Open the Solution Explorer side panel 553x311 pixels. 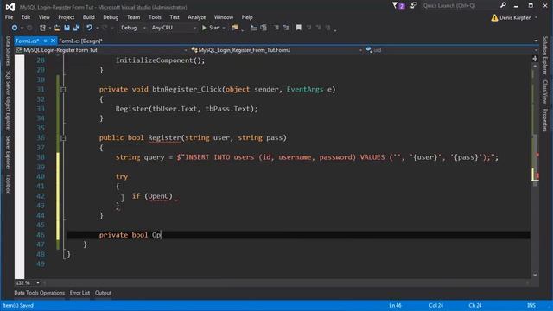click(x=545, y=55)
